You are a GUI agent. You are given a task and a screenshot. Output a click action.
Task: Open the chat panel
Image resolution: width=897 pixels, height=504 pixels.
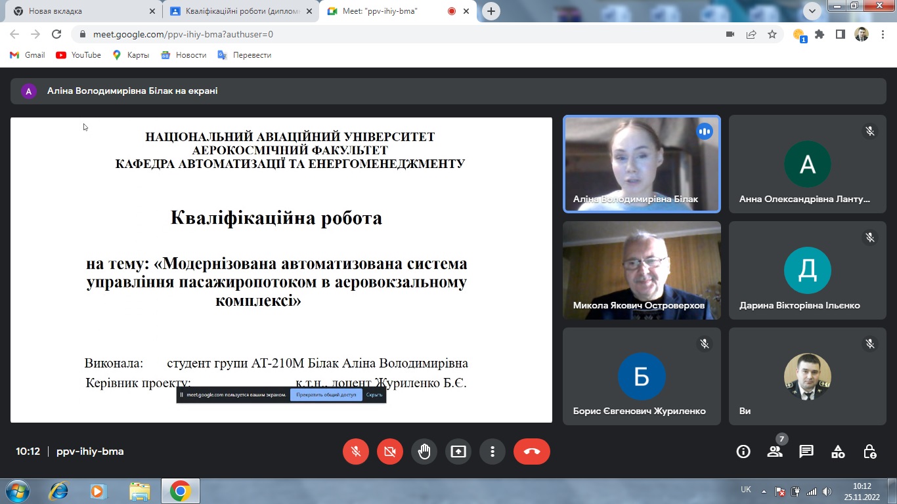click(806, 451)
